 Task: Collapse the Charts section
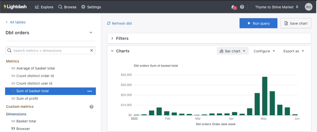(112, 51)
